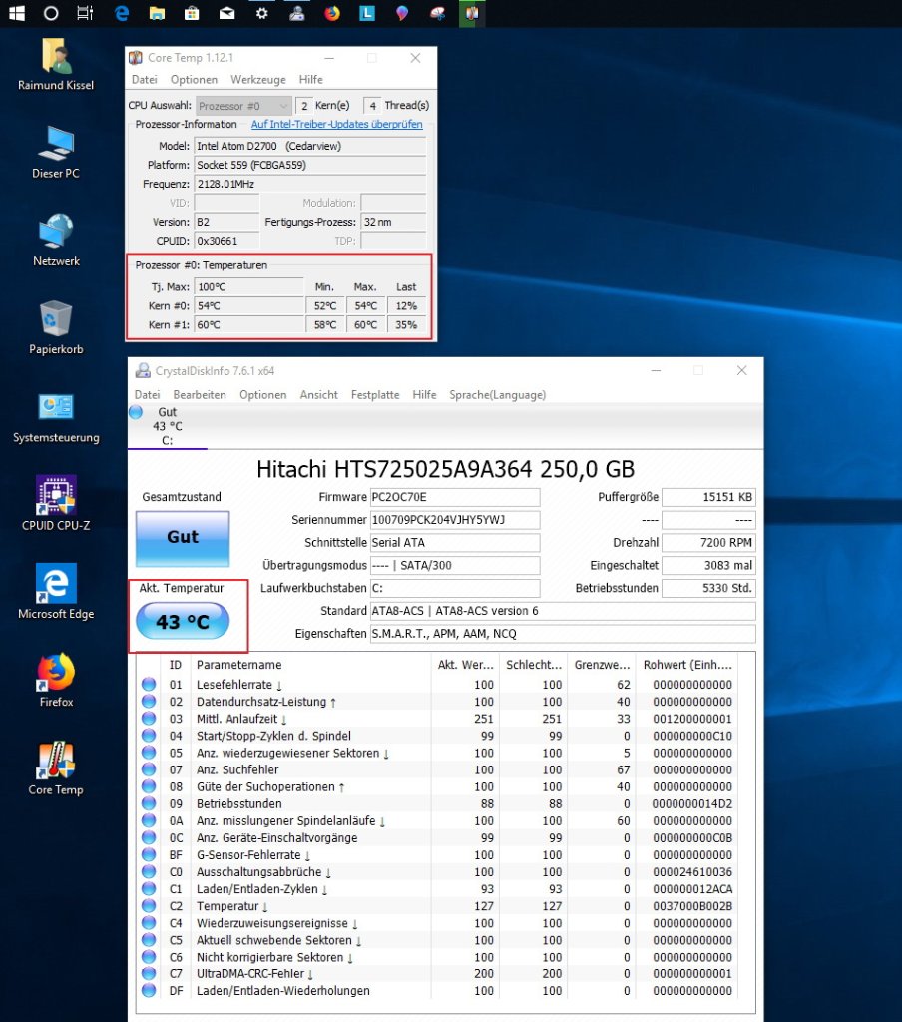Click status circle for Temperatur row
Viewport: 902px width, 1022px height.
149,906
